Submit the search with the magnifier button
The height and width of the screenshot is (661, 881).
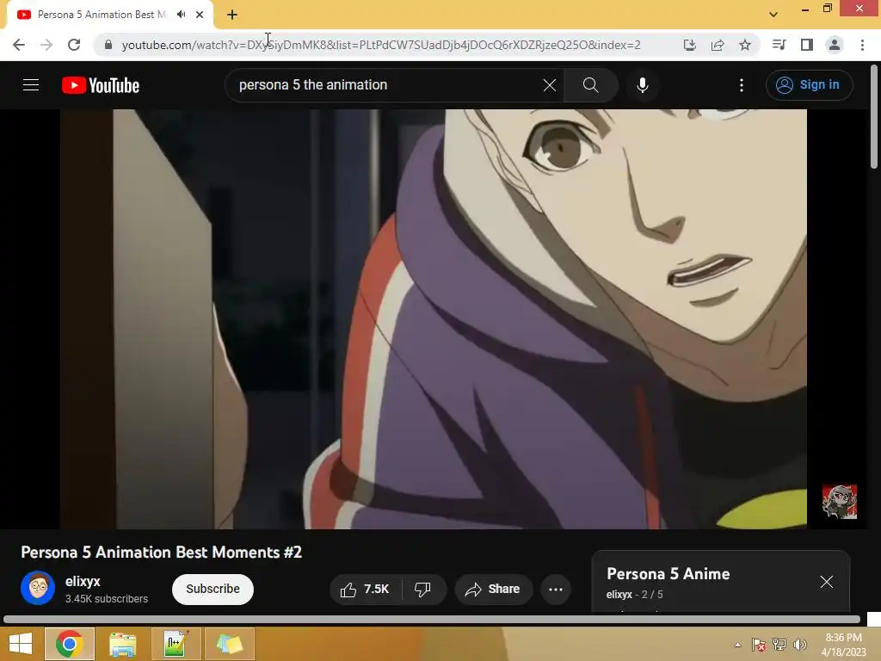(590, 85)
